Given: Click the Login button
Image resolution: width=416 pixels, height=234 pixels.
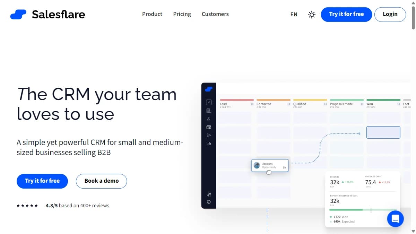Looking at the screenshot, I should [390, 14].
